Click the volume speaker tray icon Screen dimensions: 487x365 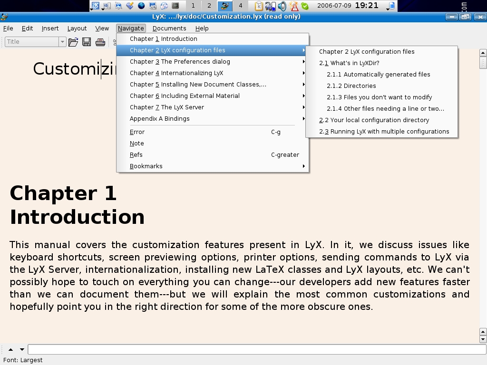pyautogui.click(x=282, y=6)
